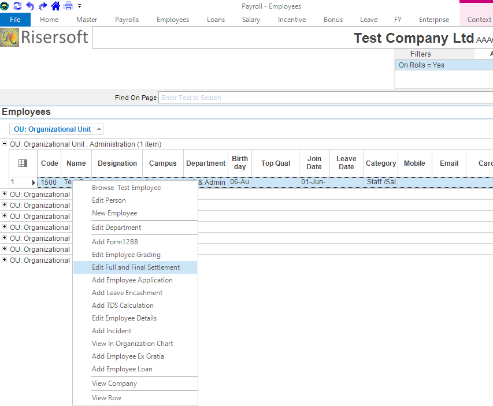Image resolution: width=493 pixels, height=406 pixels.
Task: Go home using the blue house icon
Action: click(55, 6)
